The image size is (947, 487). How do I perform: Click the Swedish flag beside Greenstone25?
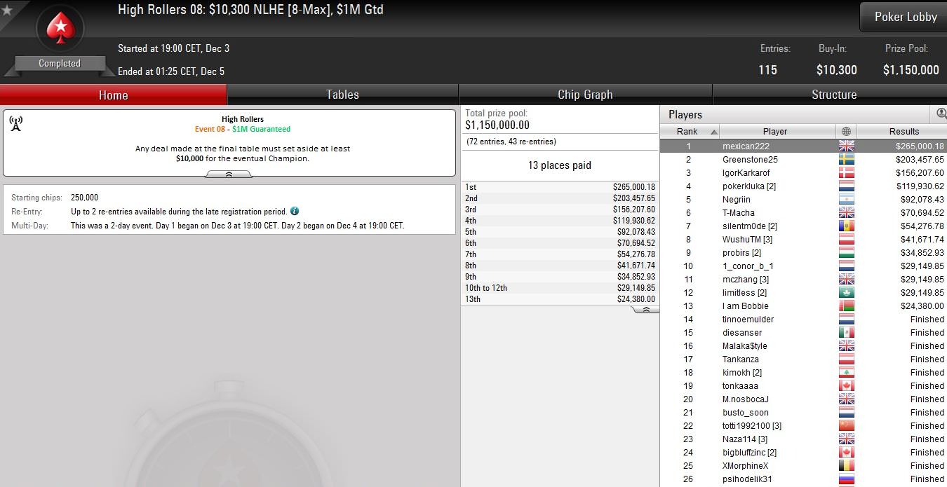coord(847,159)
